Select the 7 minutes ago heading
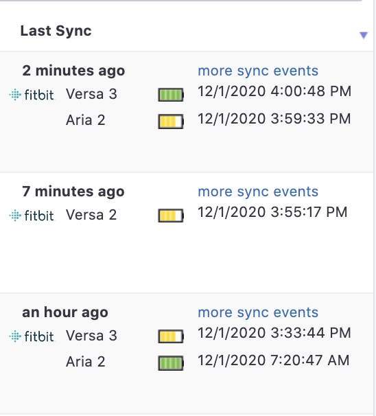Screen dimensions: 376x416 pyautogui.click(x=73, y=192)
